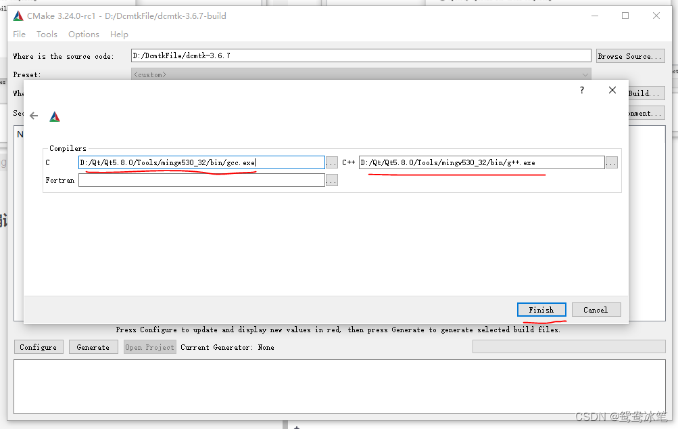678x429 pixels.
Task: Click the 'Press Configure to update' hint text
Action: tap(338, 330)
